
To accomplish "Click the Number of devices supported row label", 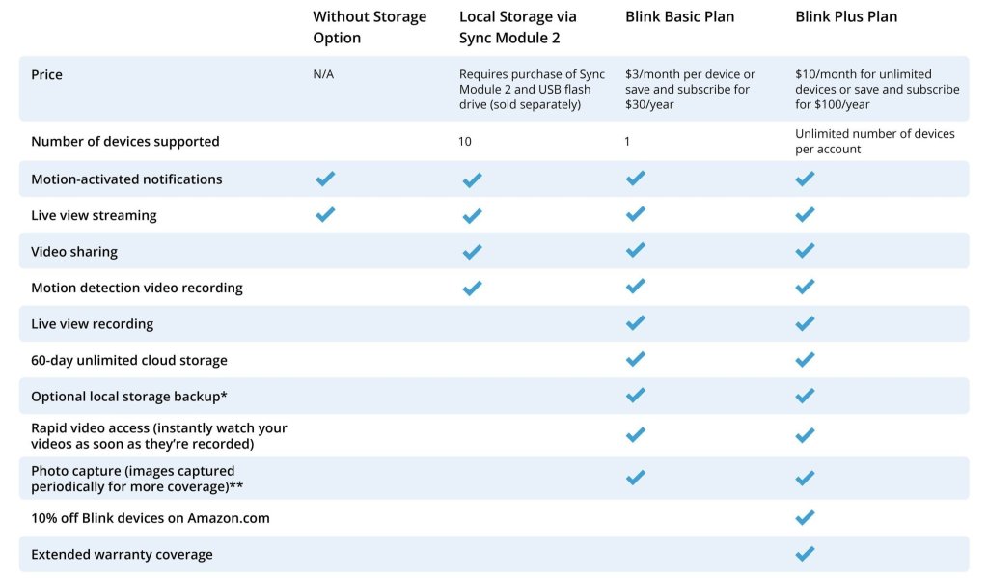I will click(125, 142).
